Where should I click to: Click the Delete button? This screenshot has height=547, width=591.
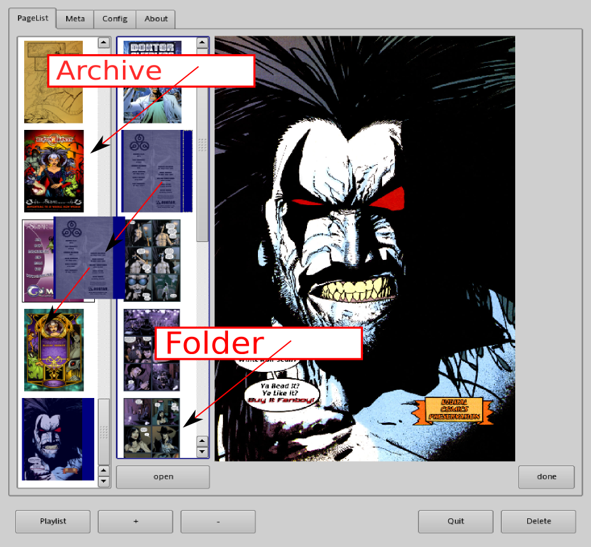(539, 522)
